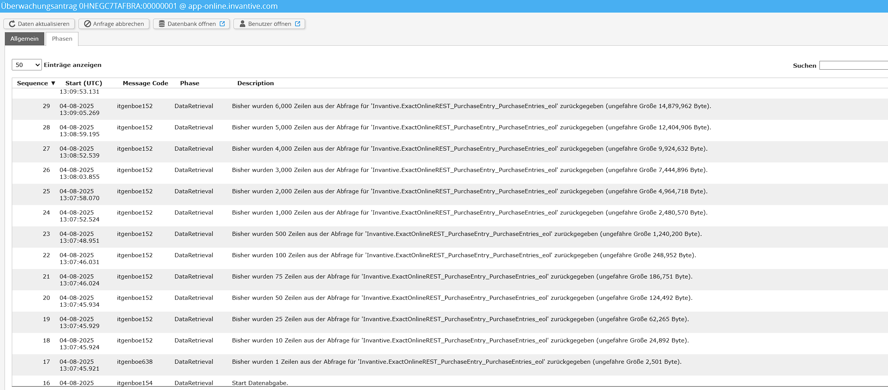
Task: Click the cancel circle icon for Anfrage abbrechen
Action: pos(88,24)
